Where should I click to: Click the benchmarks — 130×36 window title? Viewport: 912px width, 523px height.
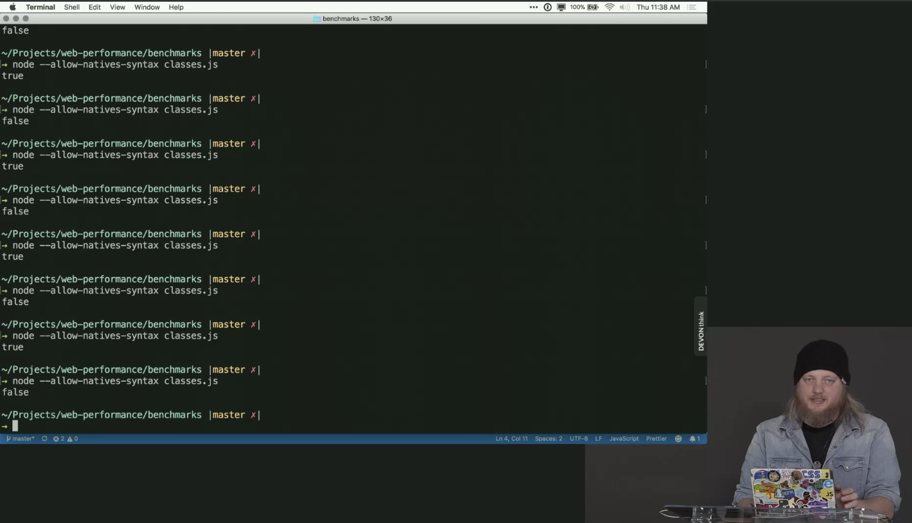[357, 19]
